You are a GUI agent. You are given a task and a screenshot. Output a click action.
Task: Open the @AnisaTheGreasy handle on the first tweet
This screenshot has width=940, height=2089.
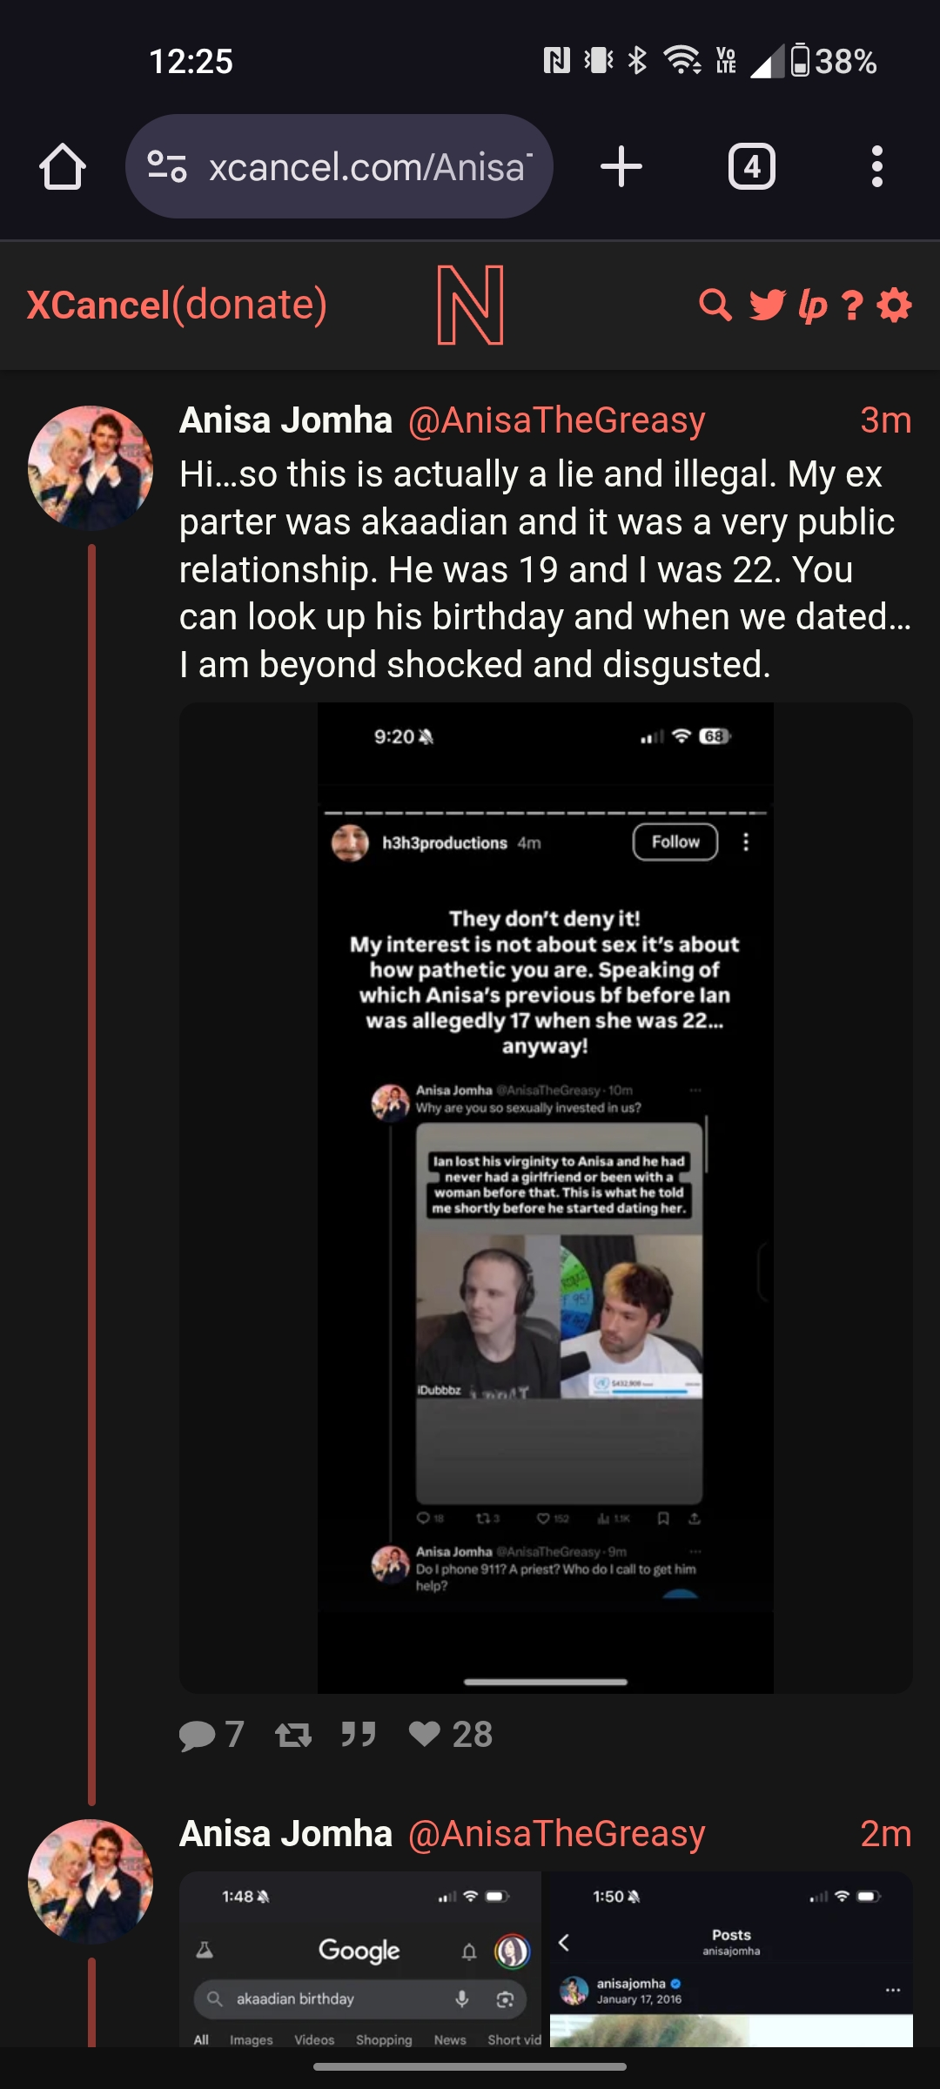pos(557,420)
